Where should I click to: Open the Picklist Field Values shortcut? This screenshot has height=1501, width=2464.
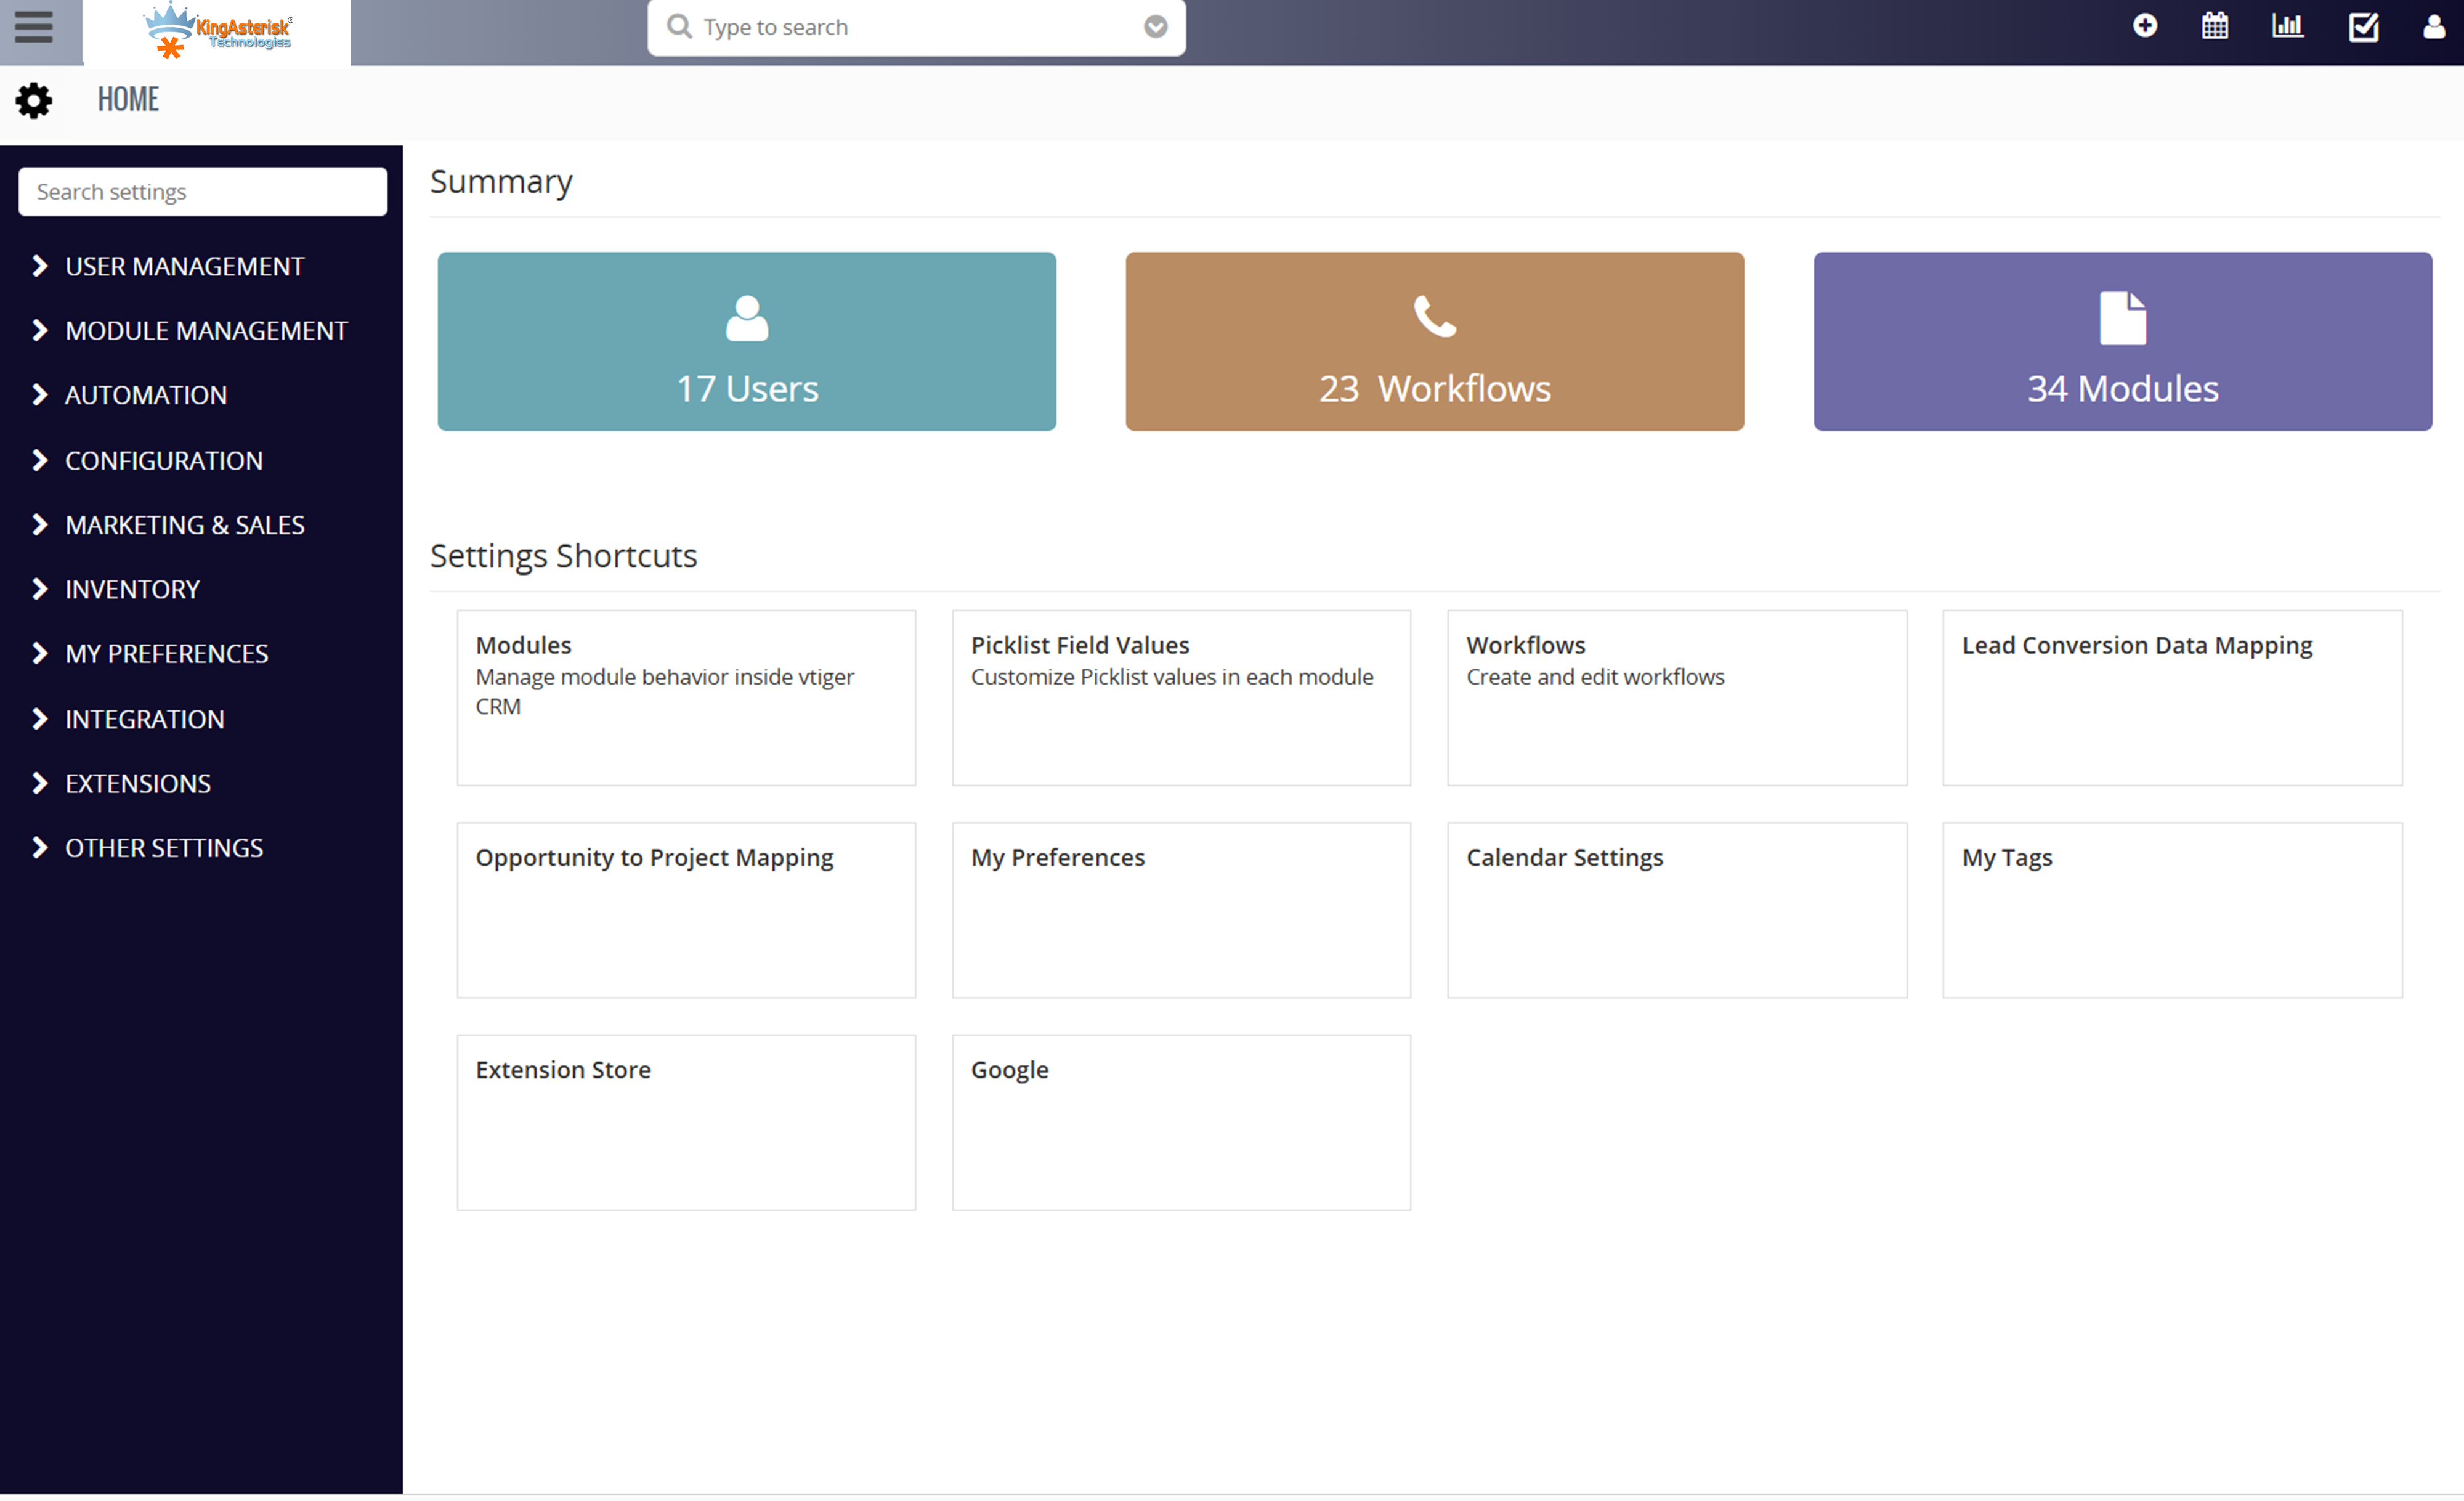pos(1180,697)
